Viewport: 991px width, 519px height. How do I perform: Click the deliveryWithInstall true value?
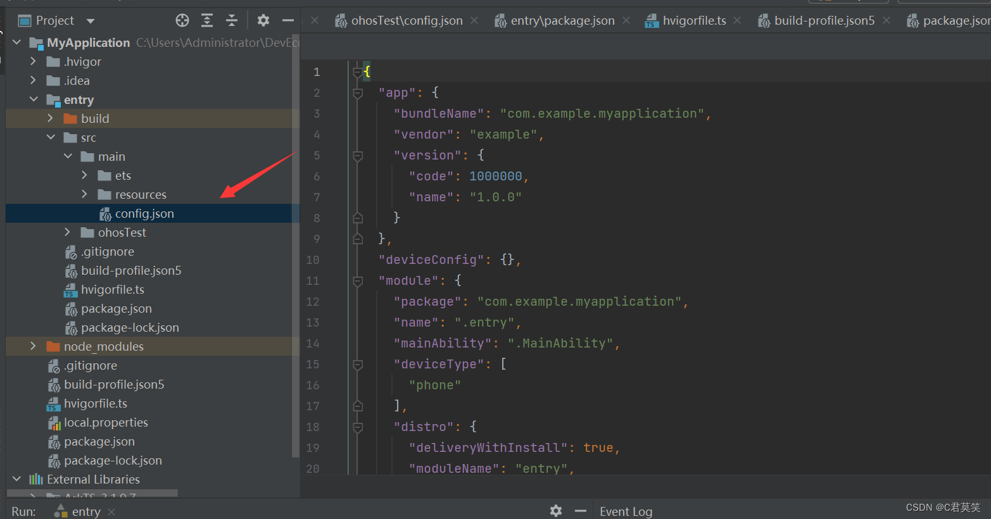598,448
